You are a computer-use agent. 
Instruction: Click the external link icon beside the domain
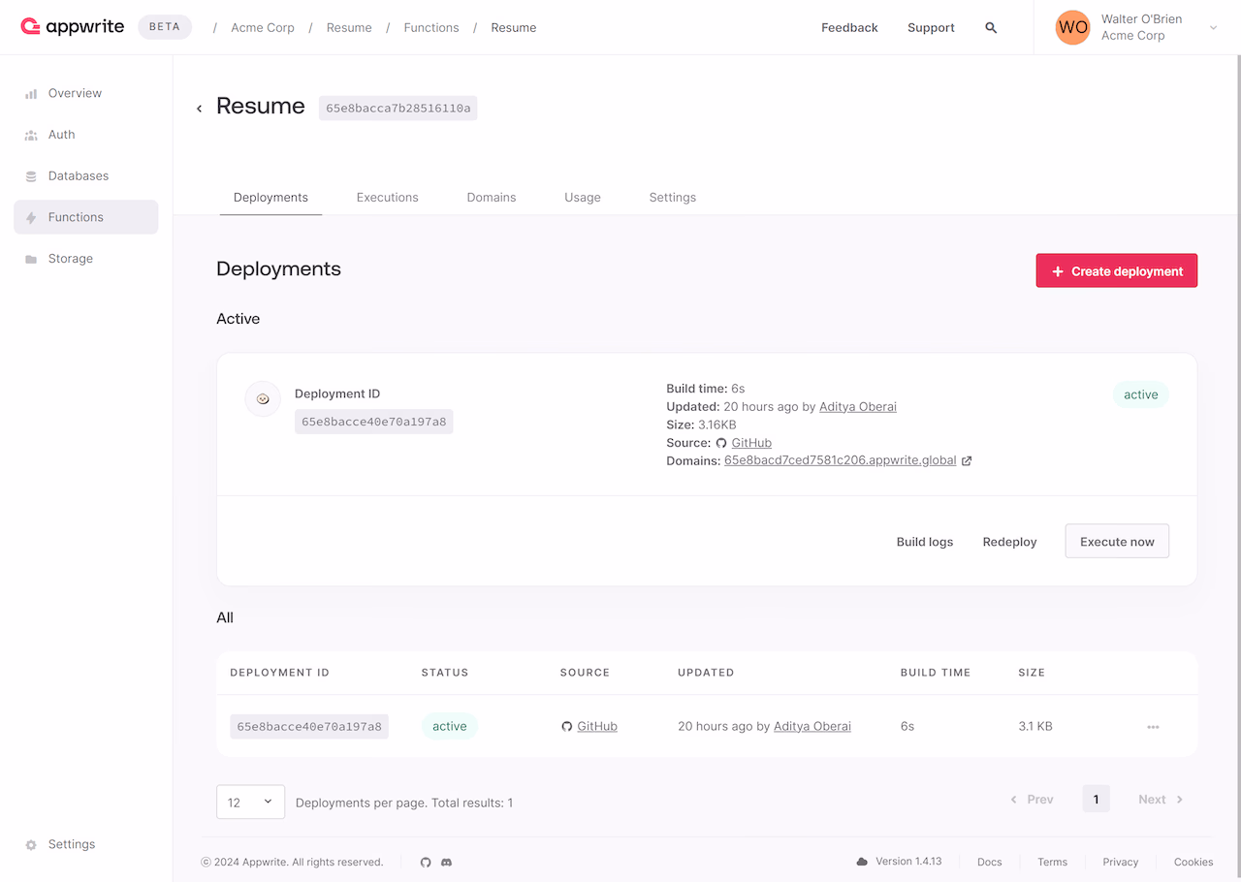(967, 461)
